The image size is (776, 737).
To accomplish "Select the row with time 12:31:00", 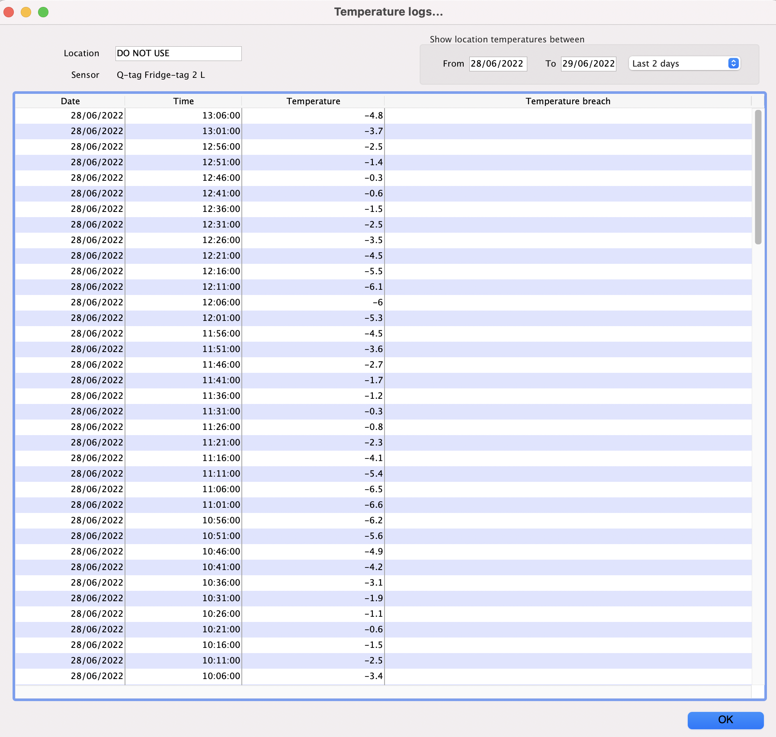I will coord(384,224).
